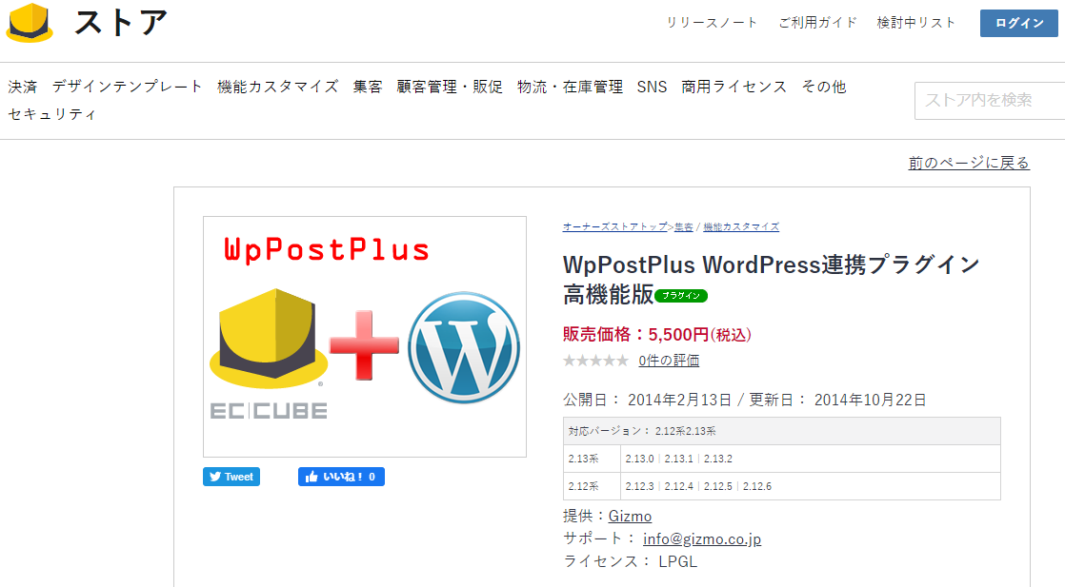Click the 販売価格：5,500円 price text
The height and width of the screenshot is (587, 1065).
(656, 335)
